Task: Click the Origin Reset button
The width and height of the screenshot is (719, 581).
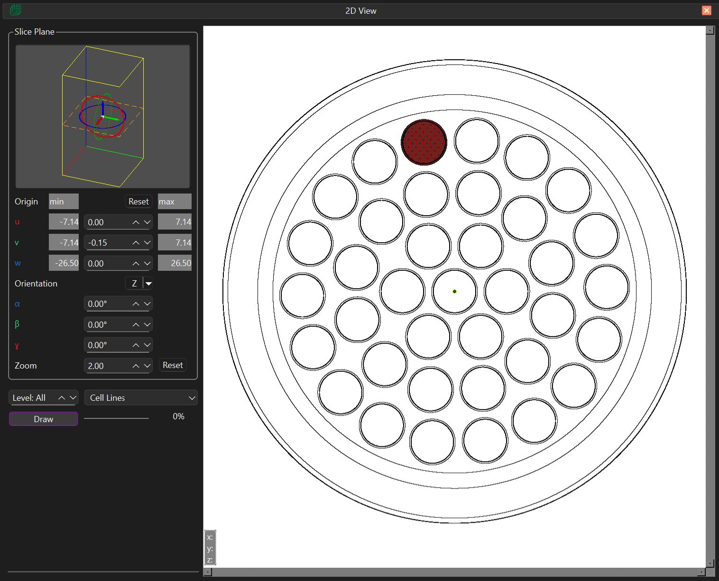Action: click(138, 202)
